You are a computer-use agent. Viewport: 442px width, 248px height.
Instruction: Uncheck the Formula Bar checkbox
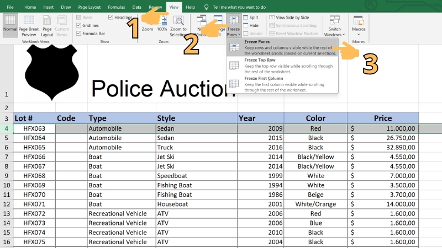click(78, 33)
